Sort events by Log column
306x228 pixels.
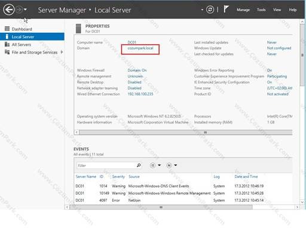tap(216, 177)
